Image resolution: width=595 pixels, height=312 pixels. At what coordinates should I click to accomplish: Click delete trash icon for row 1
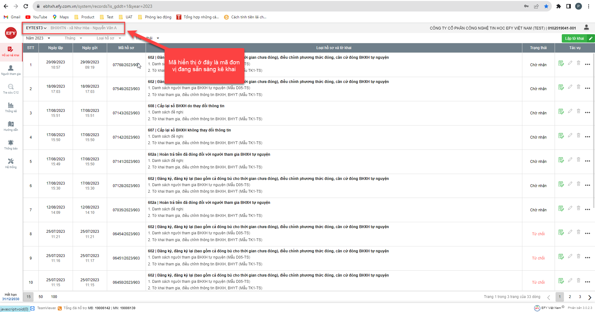[578, 63]
